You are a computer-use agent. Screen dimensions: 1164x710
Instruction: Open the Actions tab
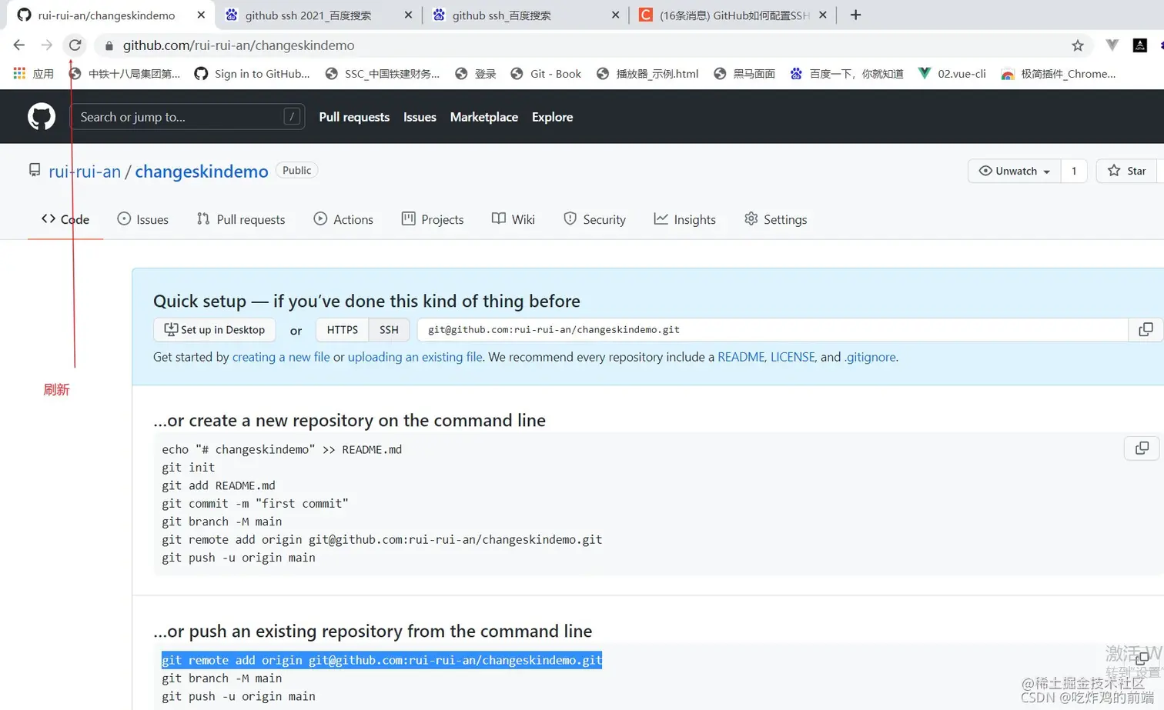coord(343,219)
